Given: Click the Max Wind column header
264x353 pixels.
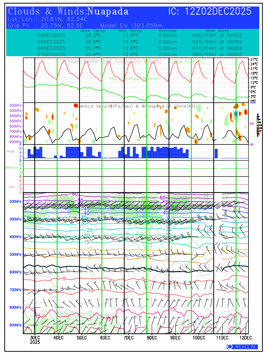Looking at the screenshot, I should 217,31.
